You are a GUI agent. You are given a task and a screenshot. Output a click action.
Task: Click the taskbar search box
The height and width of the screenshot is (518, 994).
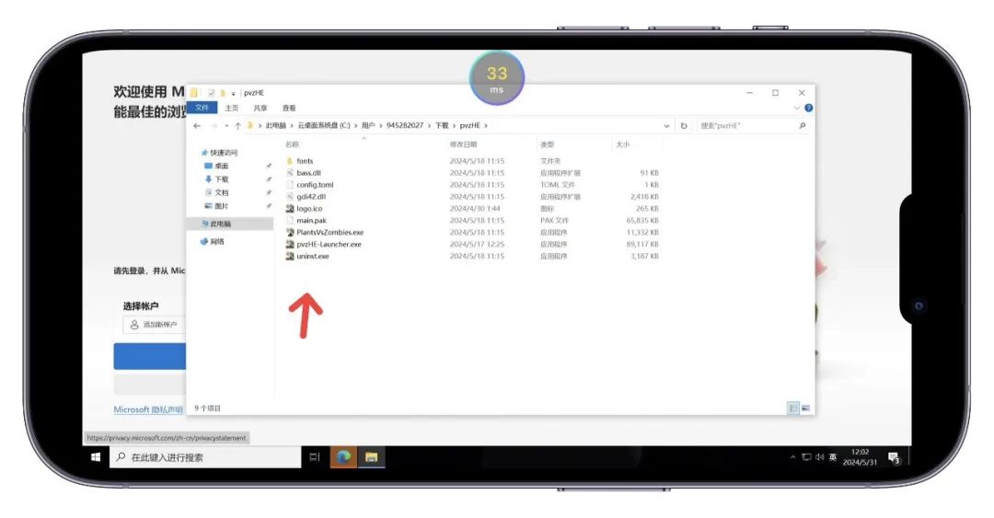point(204,457)
